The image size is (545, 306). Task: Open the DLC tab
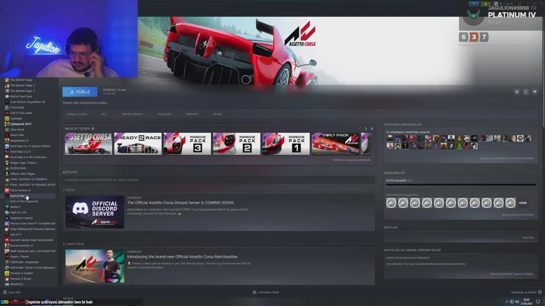(104, 114)
